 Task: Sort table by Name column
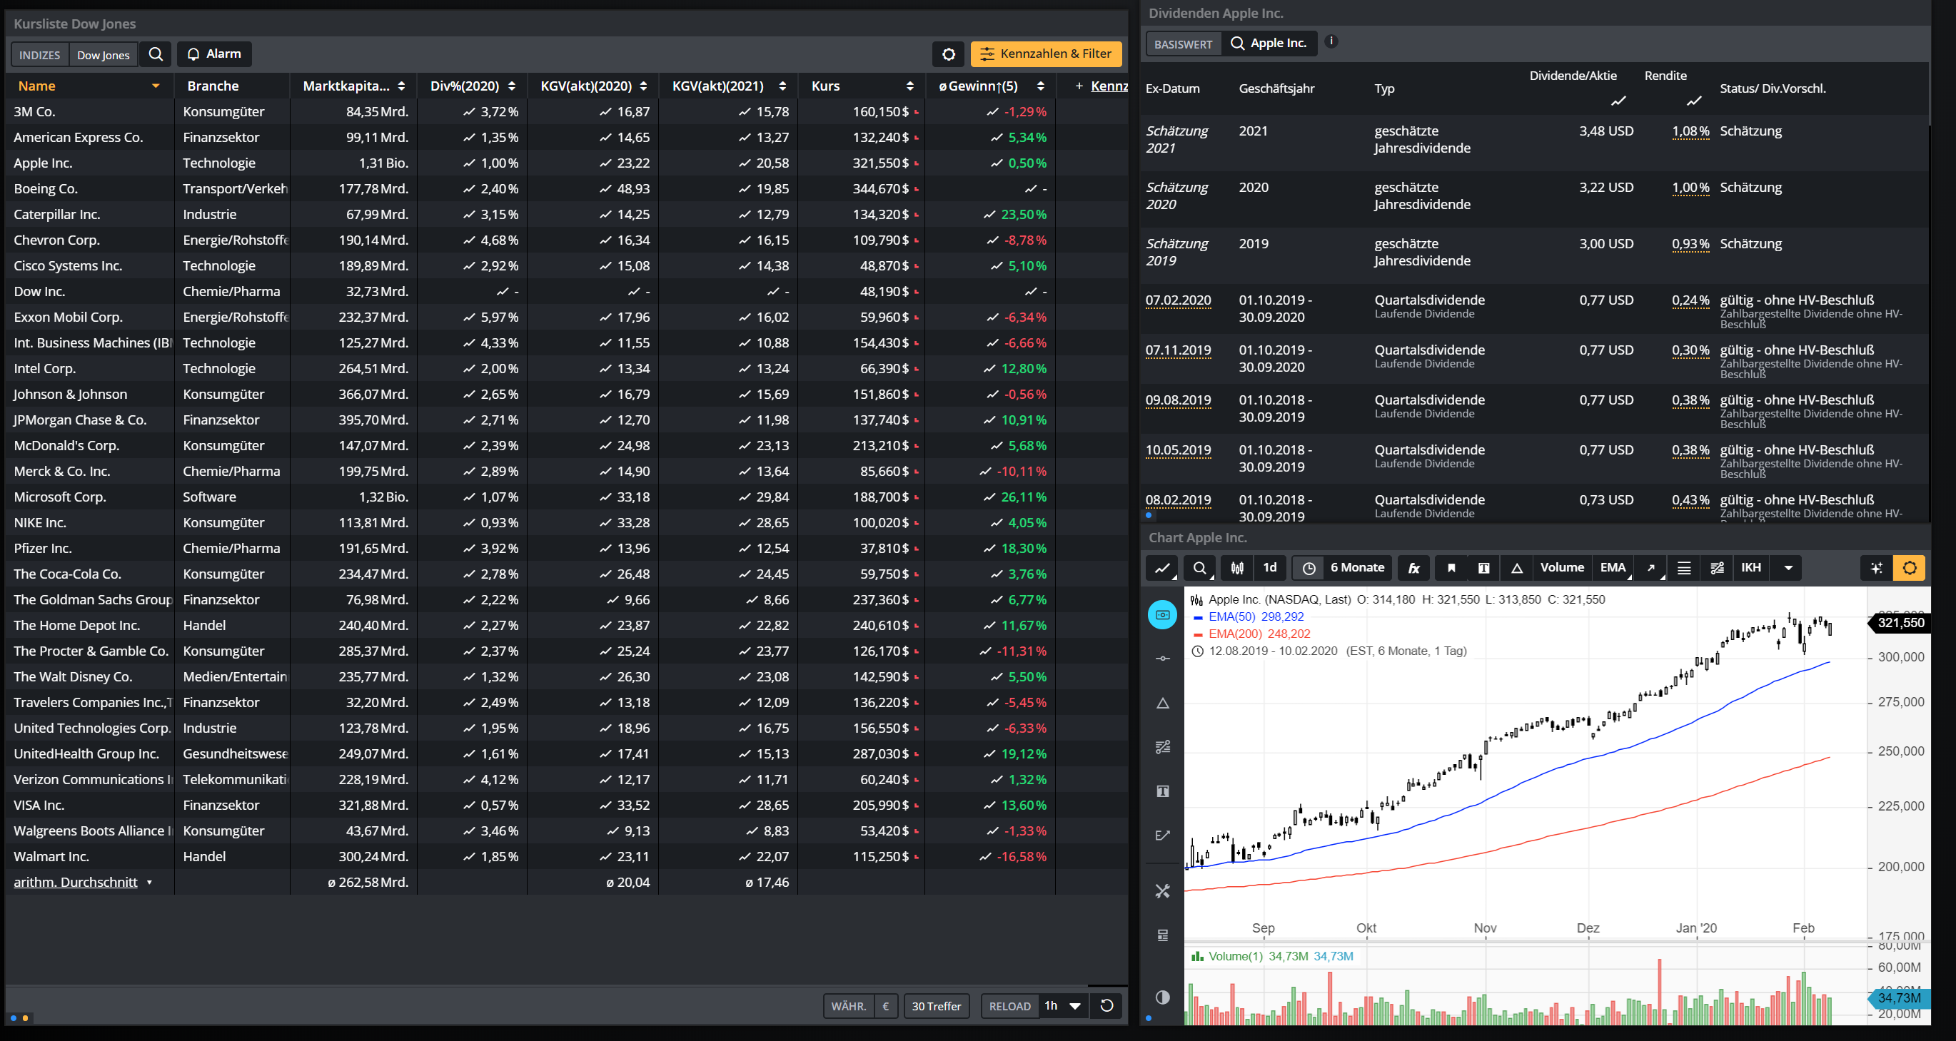click(89, 86)
